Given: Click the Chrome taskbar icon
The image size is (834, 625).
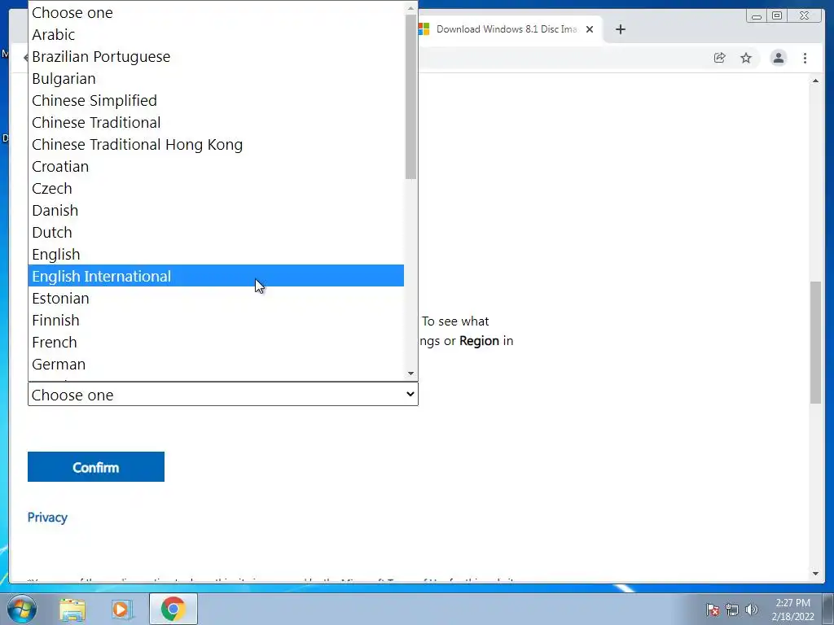Looking at the screenshot, I should coord(173,609).
